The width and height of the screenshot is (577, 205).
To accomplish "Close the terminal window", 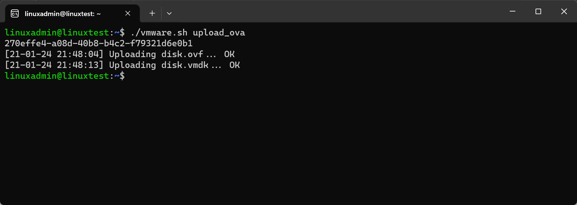I will click(x=564, y=12).
